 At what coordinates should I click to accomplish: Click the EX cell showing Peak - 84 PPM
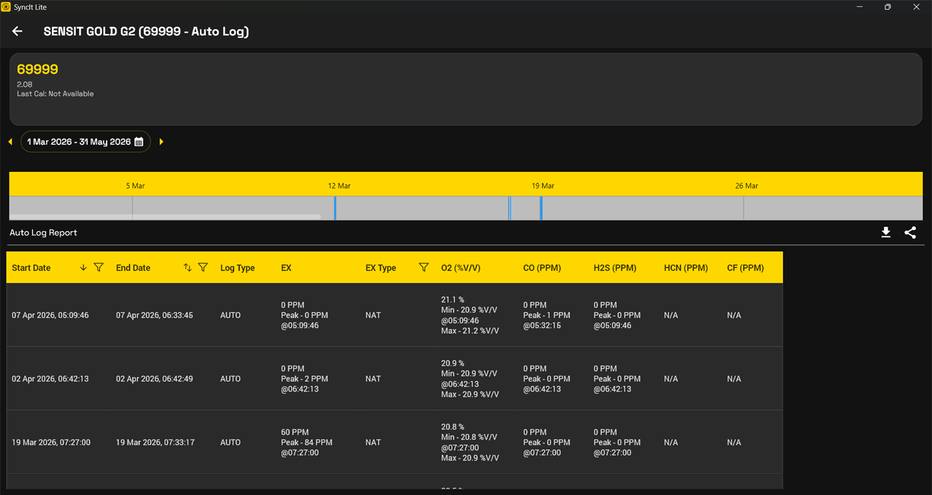[306, 442]
